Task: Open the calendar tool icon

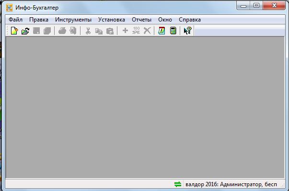Action: (x=162, y=31)
